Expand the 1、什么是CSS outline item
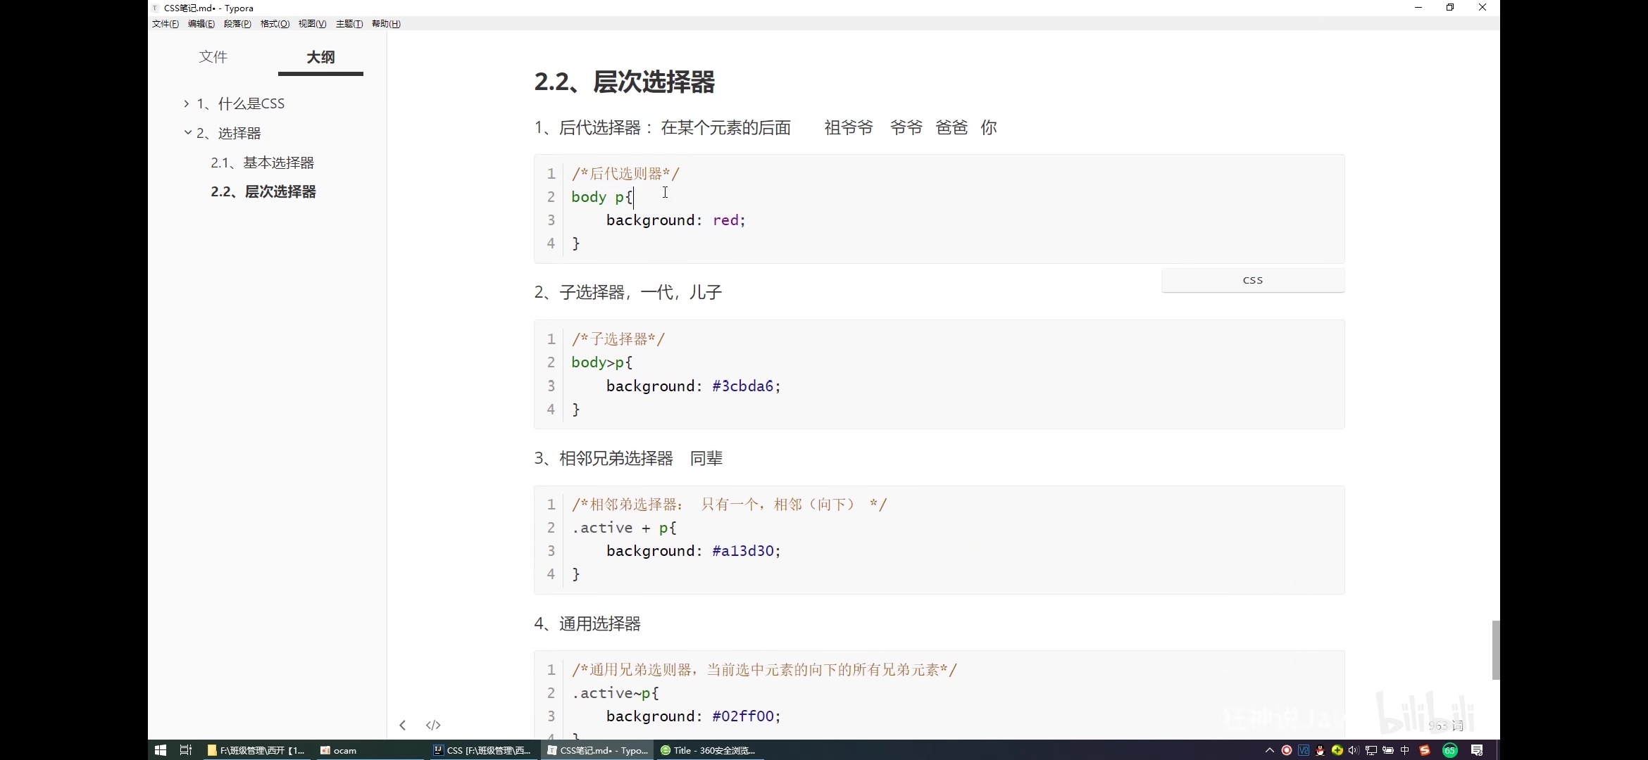Image resolution: width=1648 pixels, height=760 pixels. pos(187,103)
